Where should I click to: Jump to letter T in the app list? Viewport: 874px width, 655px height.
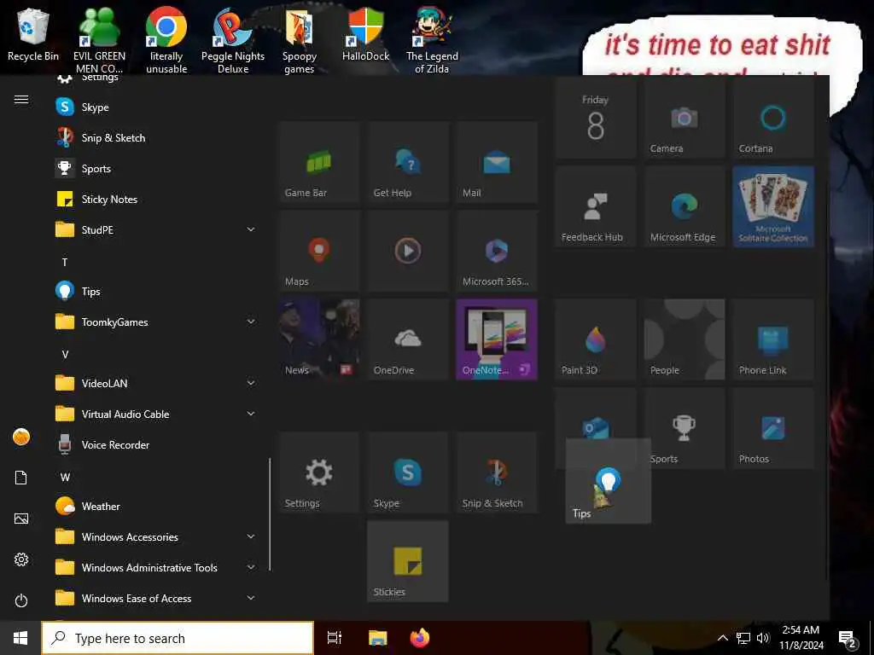click(x=65, y=262)
